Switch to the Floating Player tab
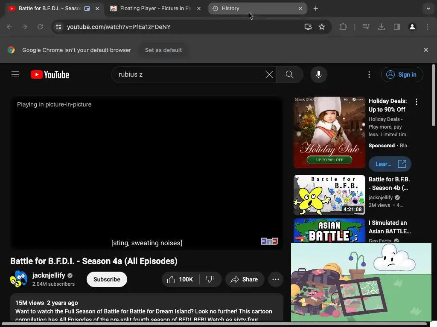 coord(155,9)
